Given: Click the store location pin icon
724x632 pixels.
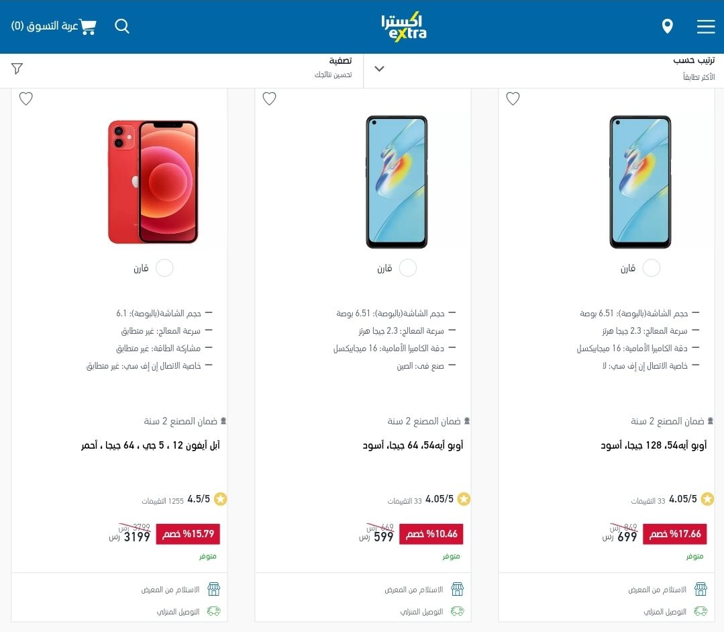Looking at the screenshot, I should pos(667,26).
